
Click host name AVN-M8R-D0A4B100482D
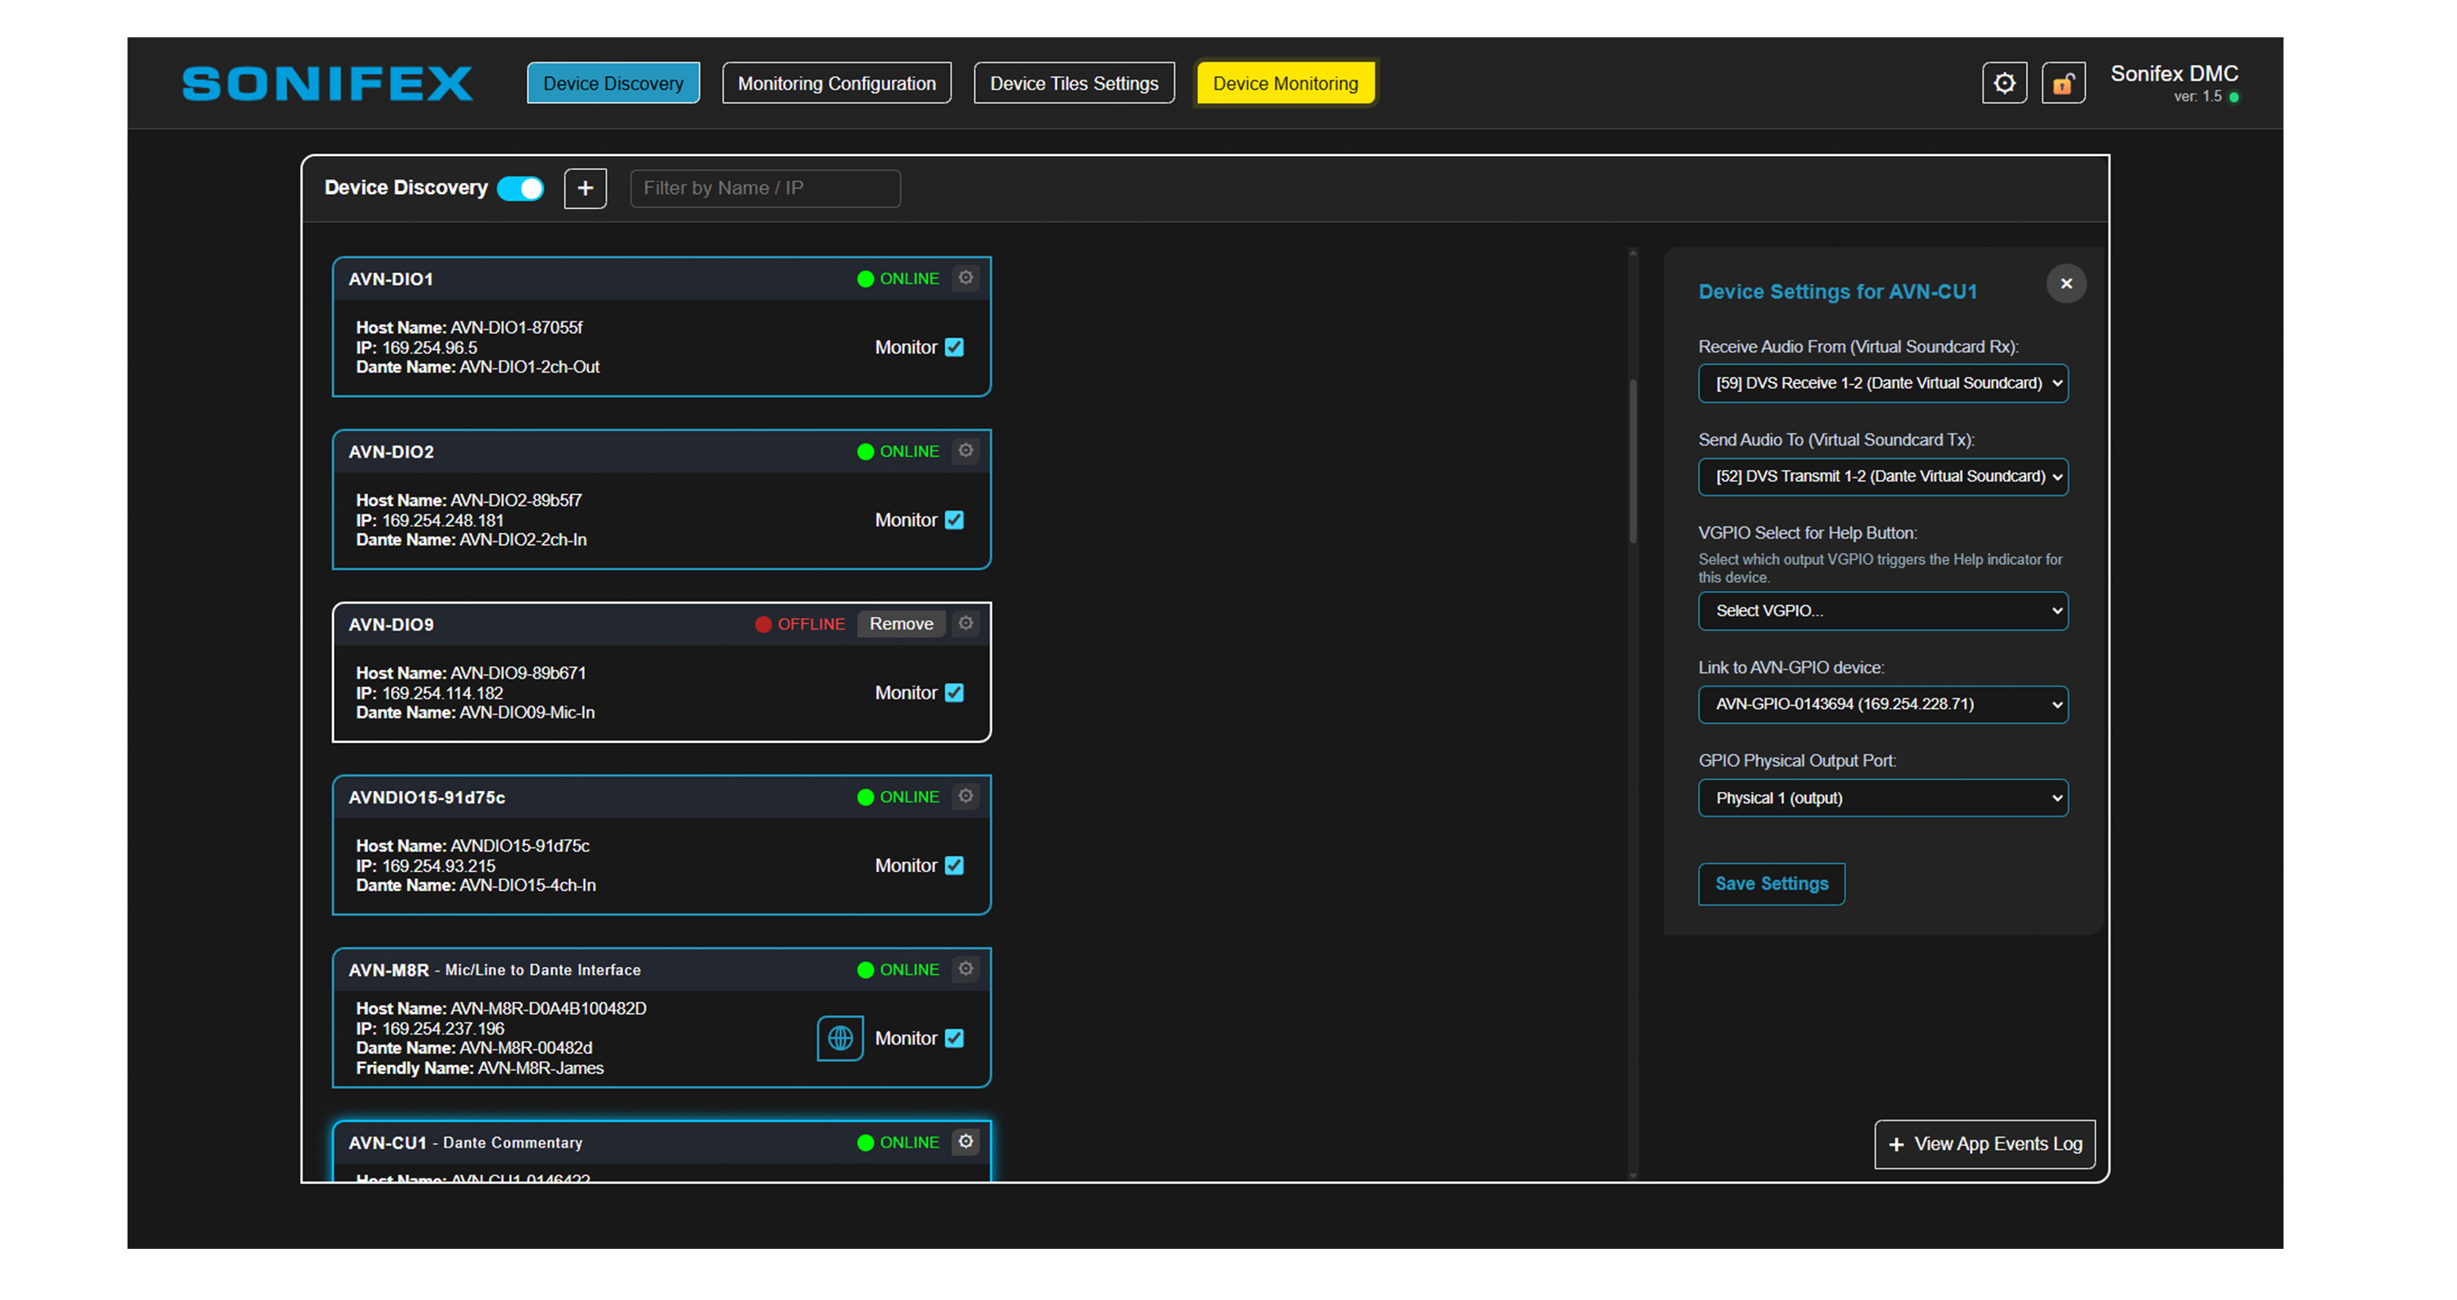(x=548, y=1008)
